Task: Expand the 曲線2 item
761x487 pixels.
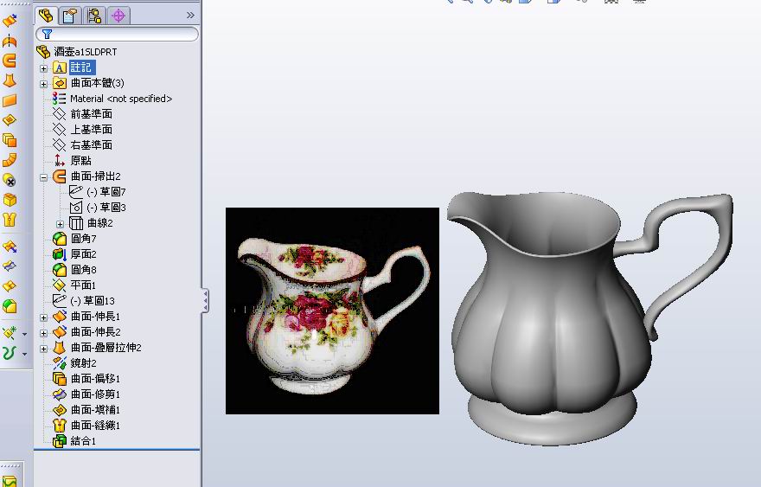Action: click(60, 224)
